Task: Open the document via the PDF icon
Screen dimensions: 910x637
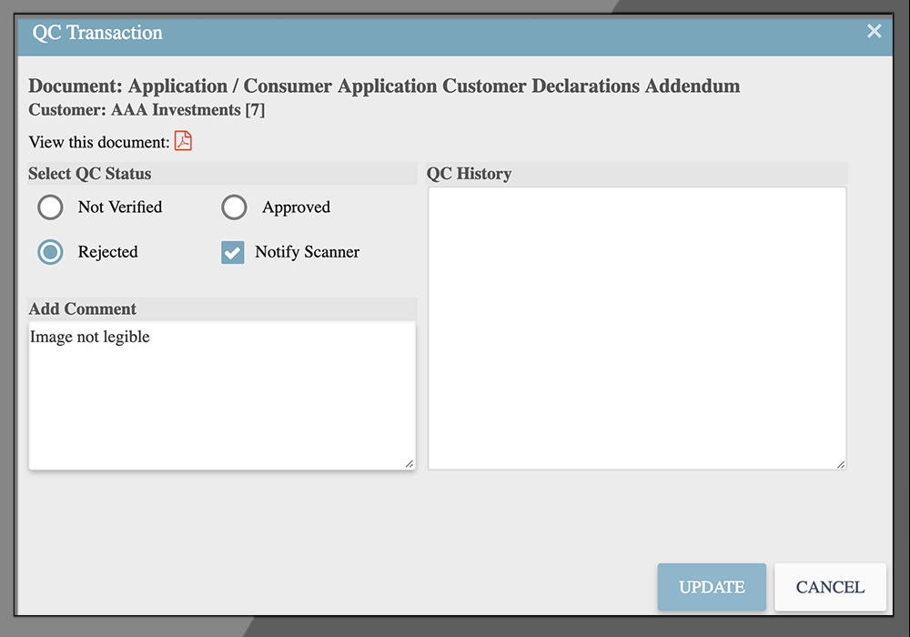Action: click(183, 141)
